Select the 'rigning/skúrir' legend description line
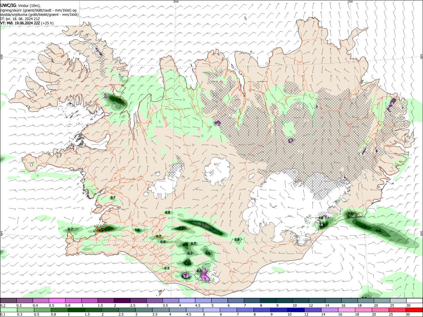 click(38, 10)
